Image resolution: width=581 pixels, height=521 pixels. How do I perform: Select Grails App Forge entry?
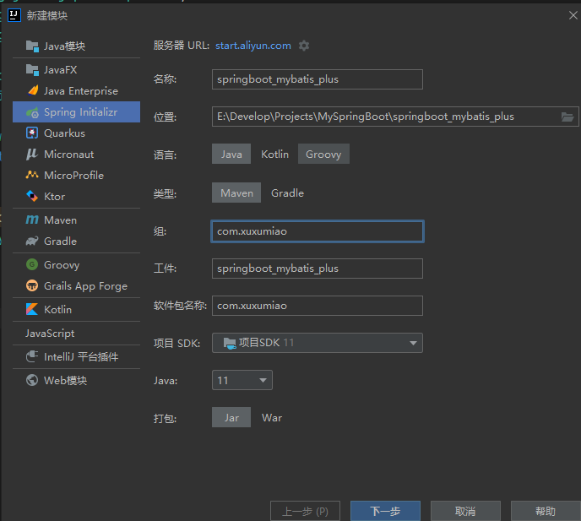coord(76,285)
